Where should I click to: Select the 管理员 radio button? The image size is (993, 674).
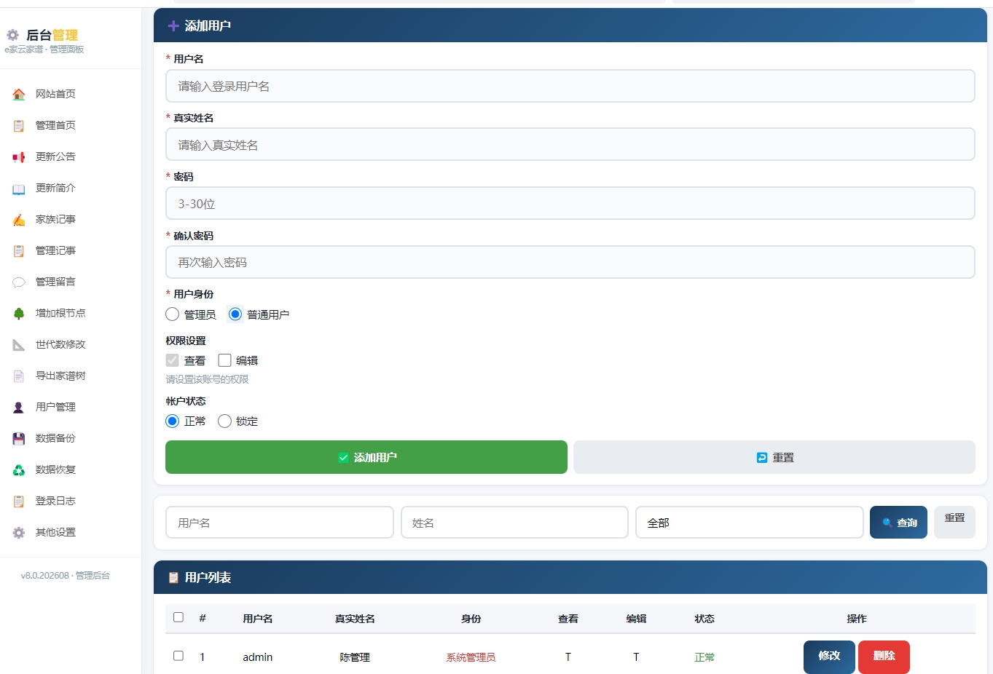[172, 314]
